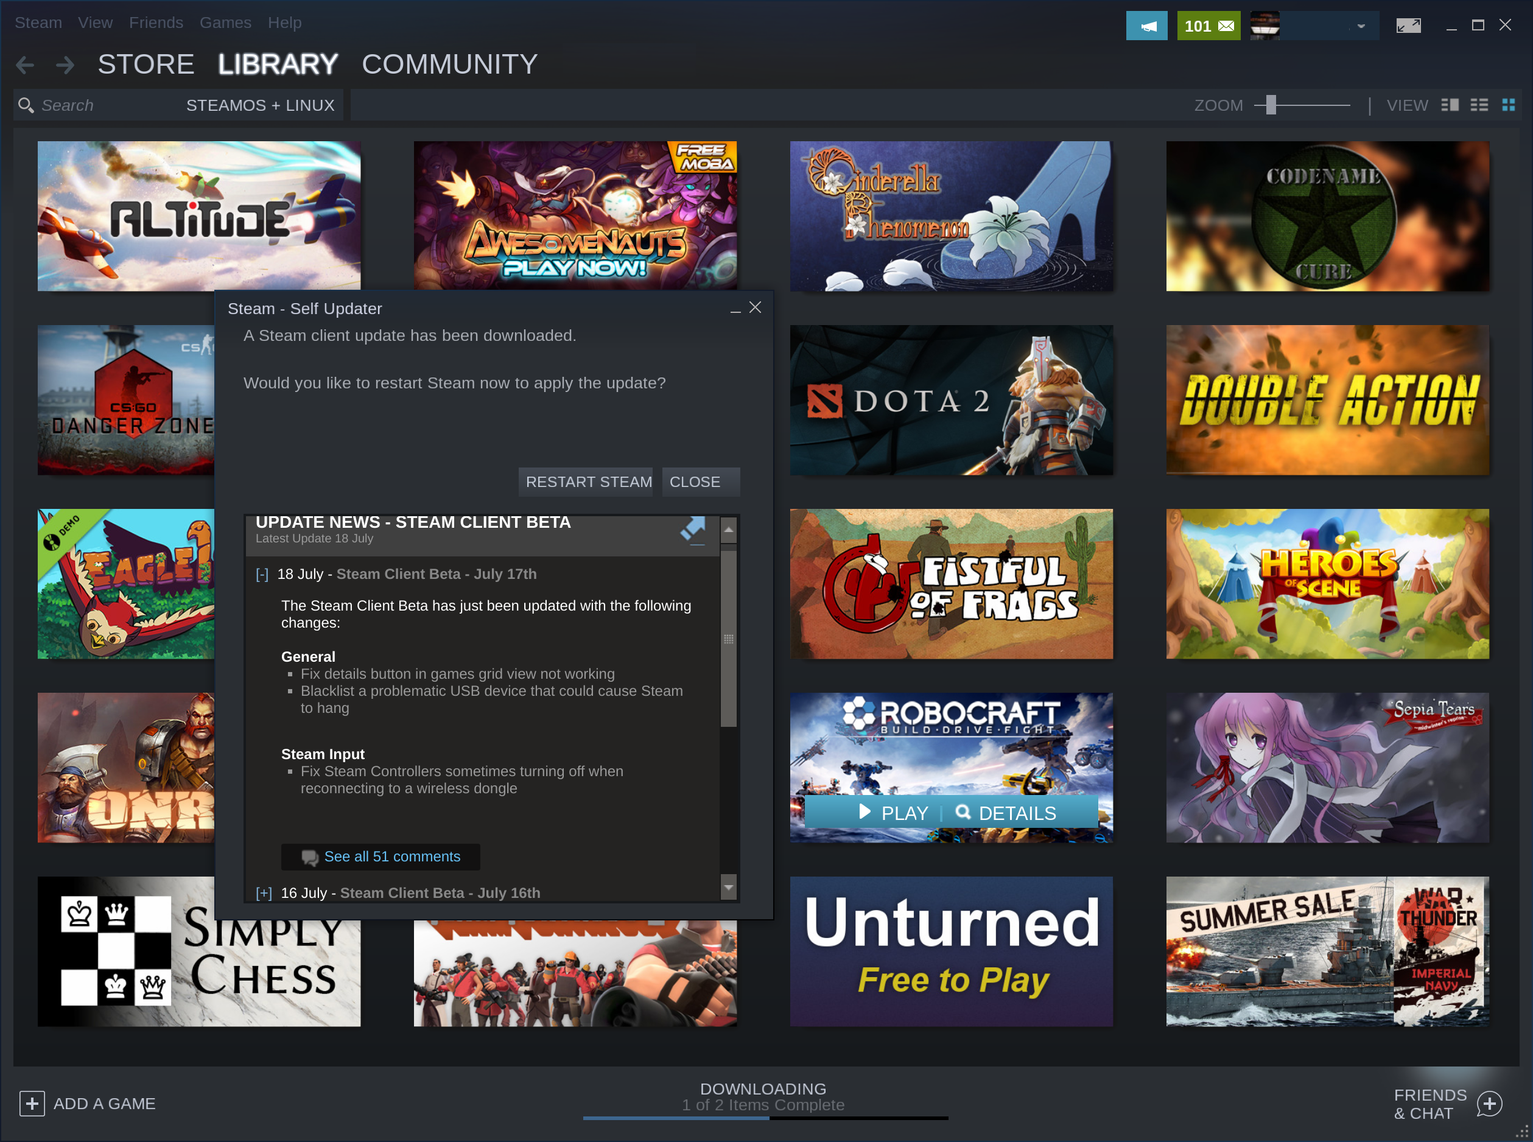The height and width of the screenshot is (1142, 1533).
Task: Click RESTART STEAM button
Action: 586,481
